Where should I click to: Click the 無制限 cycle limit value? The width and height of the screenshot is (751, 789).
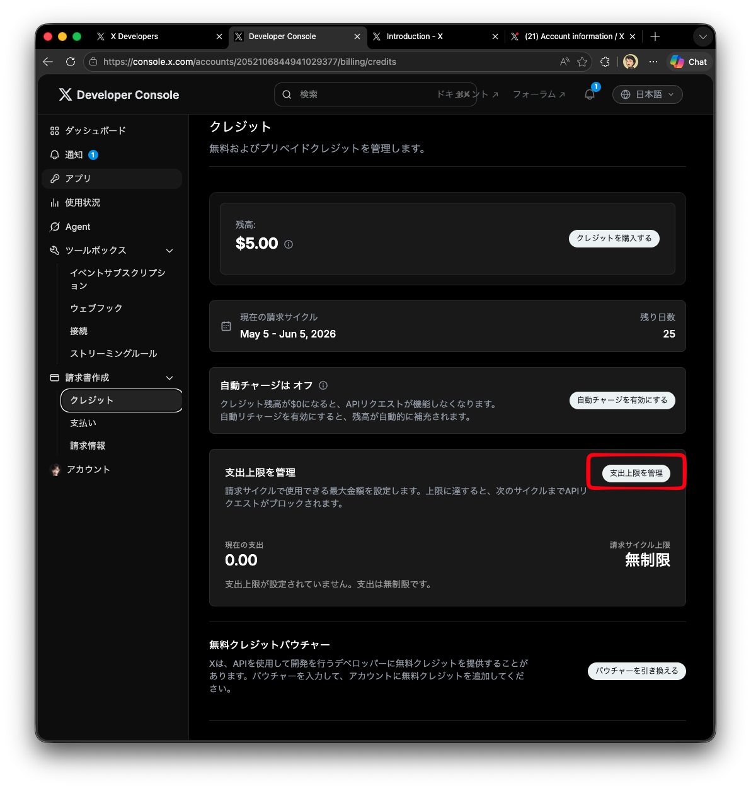(648, 560)
